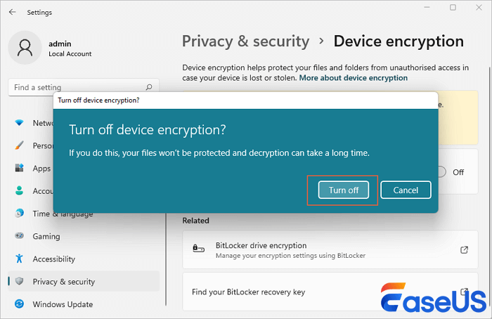Confirm with the Turn off button
The height and width of the screenshot is (319, 492).
pos(344,190)
